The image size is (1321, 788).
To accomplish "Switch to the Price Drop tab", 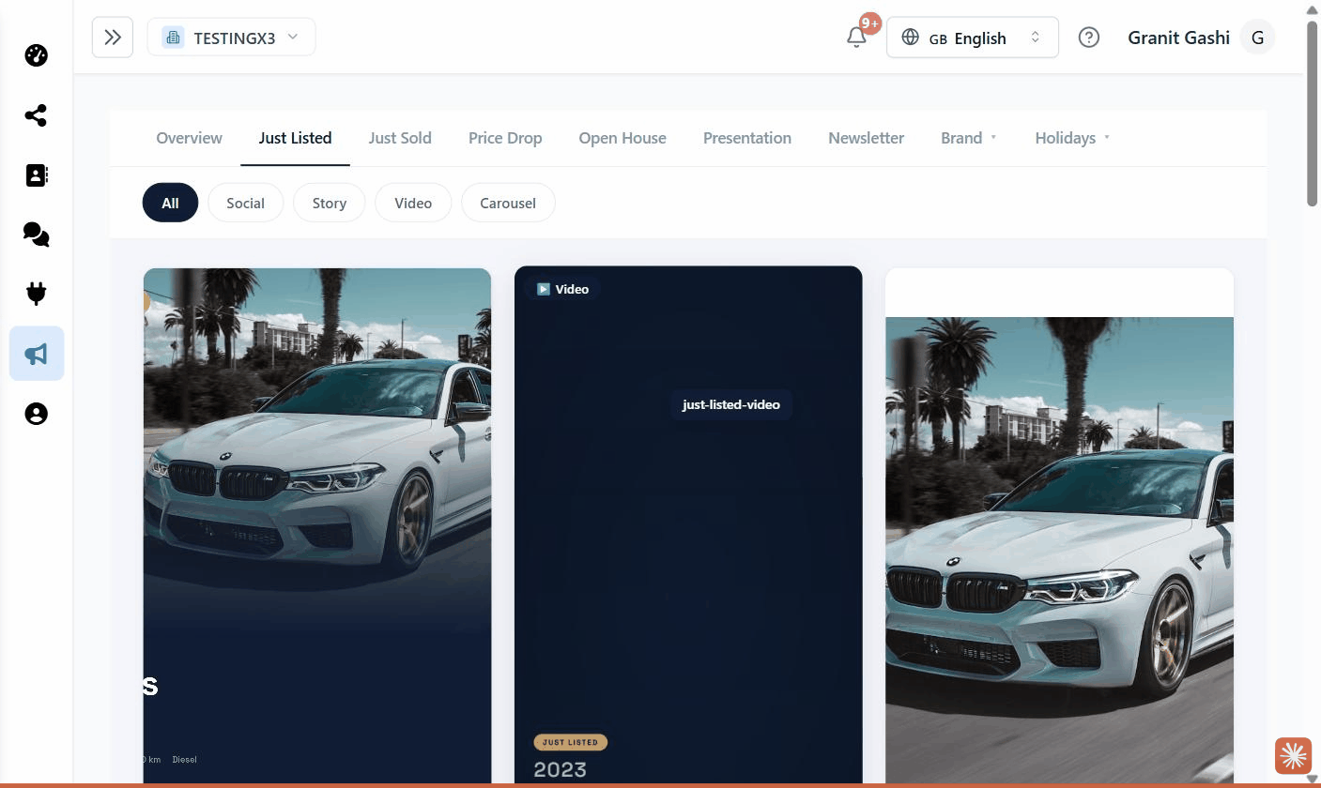I will pyautogui.click(x=505, y=138).
